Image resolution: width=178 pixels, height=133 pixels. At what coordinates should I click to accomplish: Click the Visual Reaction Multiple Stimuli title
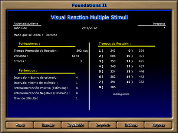point(89,17)
